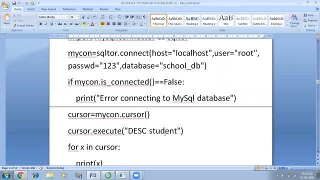Viewport: 320px width, 180px height.
Task: Toggle Italic formatting
Action: click(x=46, y=24)
